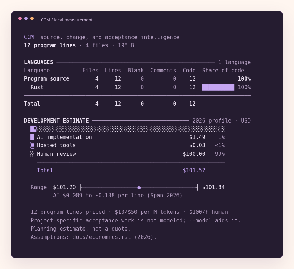The height and width of the screenshot is (269, 294).
Task: Click the 'Blank' column header
Action: 136,71
